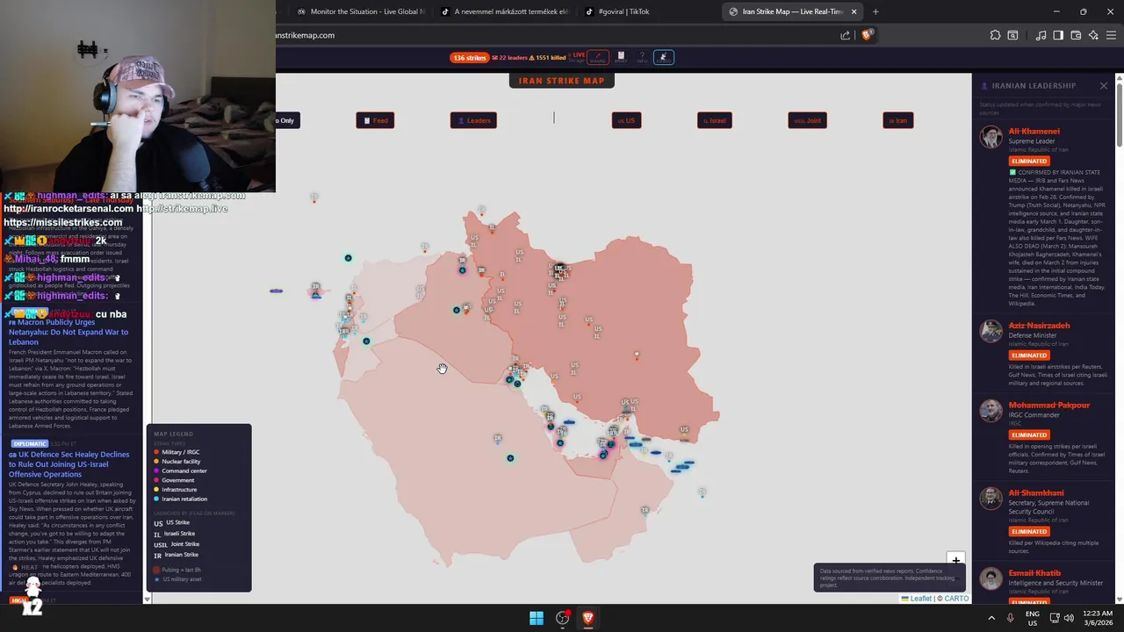Show hidden system tray icons
Viewport: 1124px width, 632px height.
991,618
